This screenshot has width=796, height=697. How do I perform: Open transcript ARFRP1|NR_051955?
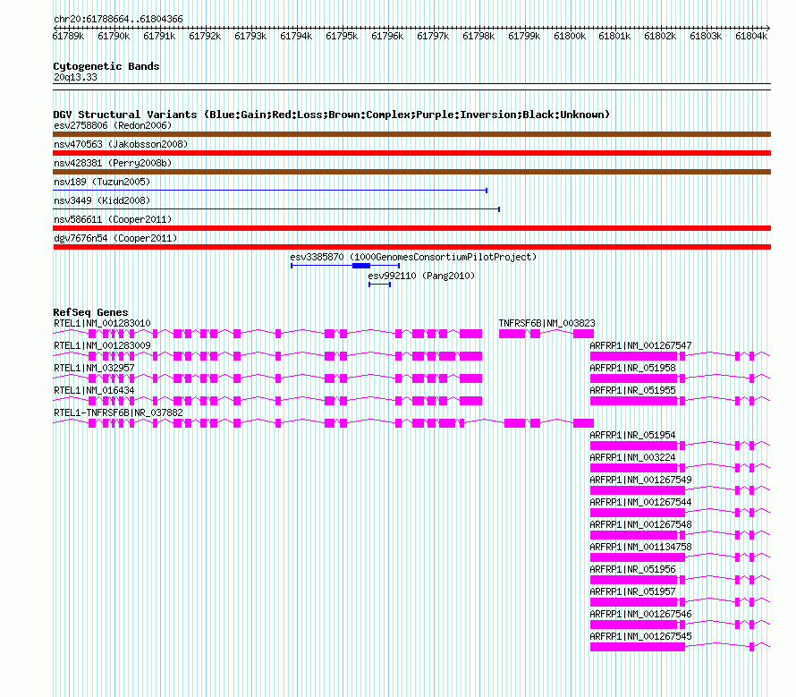pos(632,390)
